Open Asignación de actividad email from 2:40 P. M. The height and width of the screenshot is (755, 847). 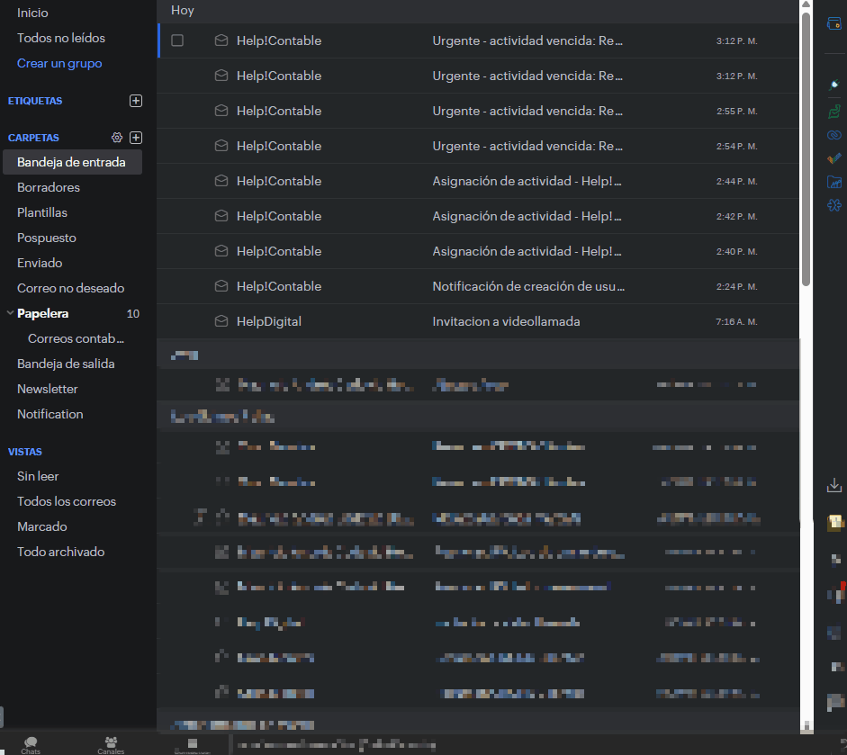(x=478, y=251)
